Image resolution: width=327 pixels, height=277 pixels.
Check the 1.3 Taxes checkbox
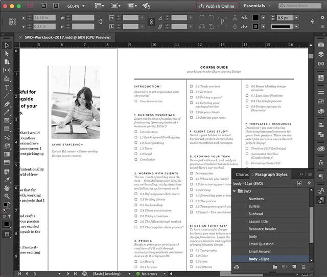coord(136,148)
